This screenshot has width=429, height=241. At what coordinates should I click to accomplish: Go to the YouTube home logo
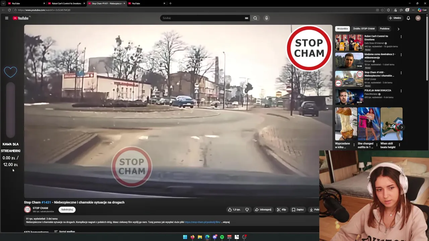coord(21,18)
